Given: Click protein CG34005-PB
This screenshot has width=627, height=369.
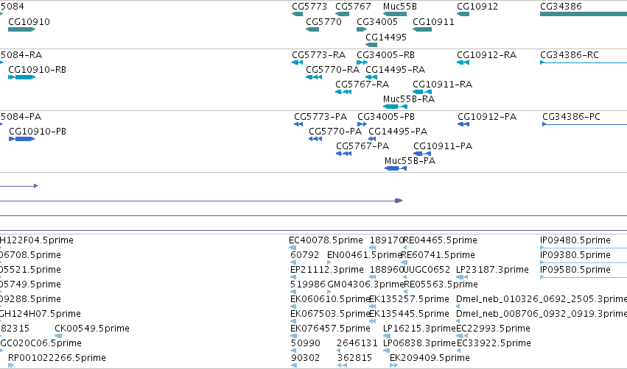Looking at the screenshot, I should 386,117.
